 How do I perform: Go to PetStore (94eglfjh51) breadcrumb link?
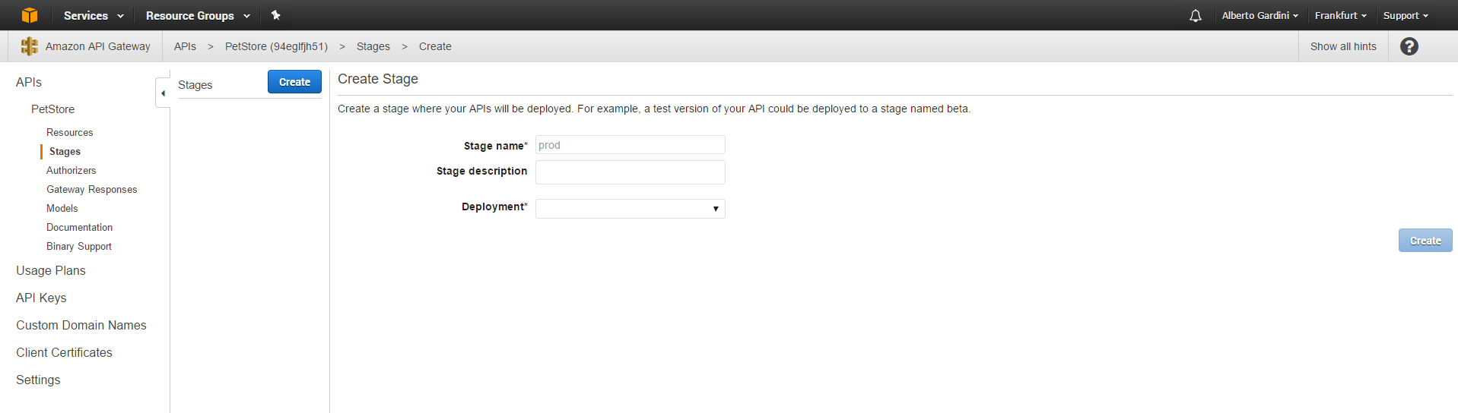[276, 46]
